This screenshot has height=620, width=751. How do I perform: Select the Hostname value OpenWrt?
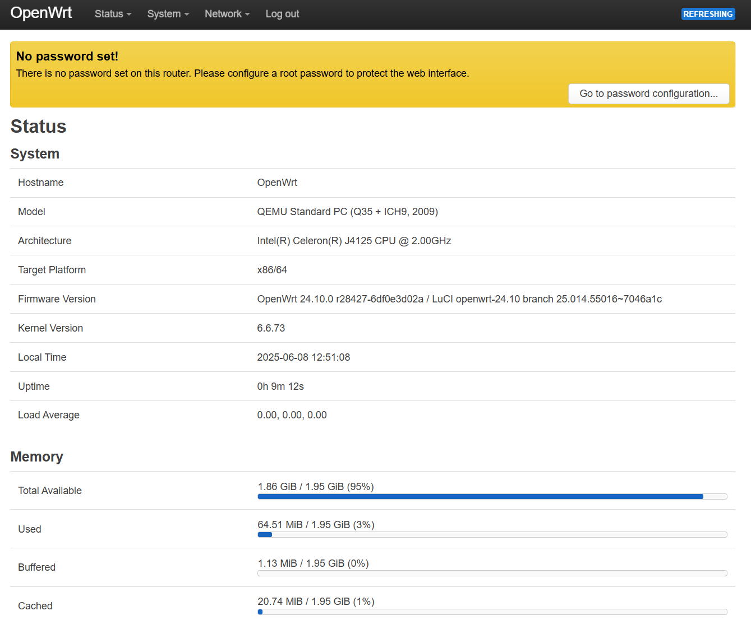(x=277, y=183)
